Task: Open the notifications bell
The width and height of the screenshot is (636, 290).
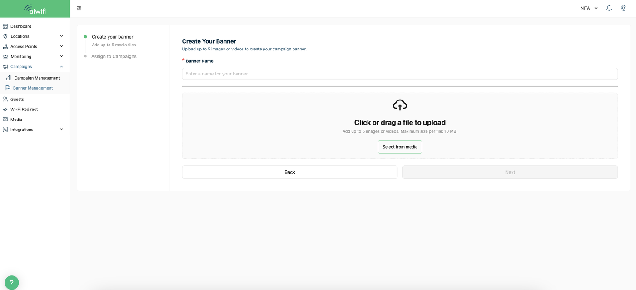Action: [x=609, y=8]
